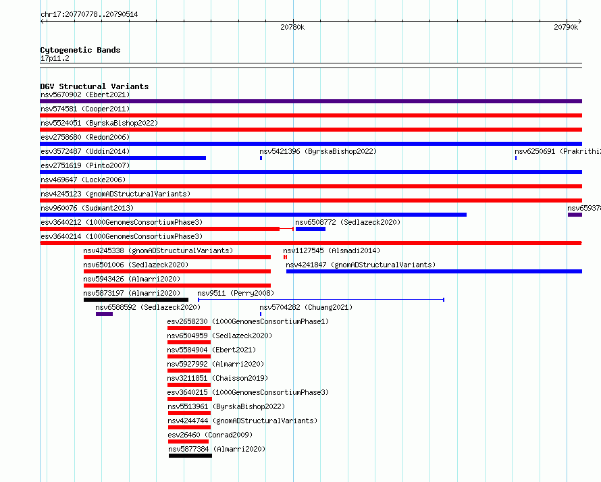Select esv3572487 (Uddin2014) label
The height and width of the screenshot is (482, 601).
pyautogui.click(x=85, y=151)
